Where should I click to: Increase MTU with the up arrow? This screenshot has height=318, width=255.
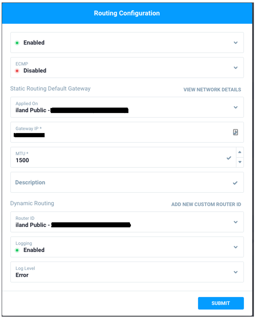point(240,152)
